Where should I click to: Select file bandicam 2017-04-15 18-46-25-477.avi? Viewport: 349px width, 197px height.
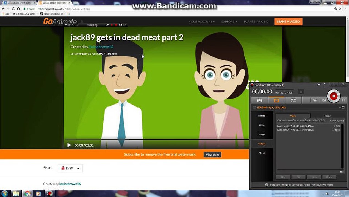pos(308,126)
